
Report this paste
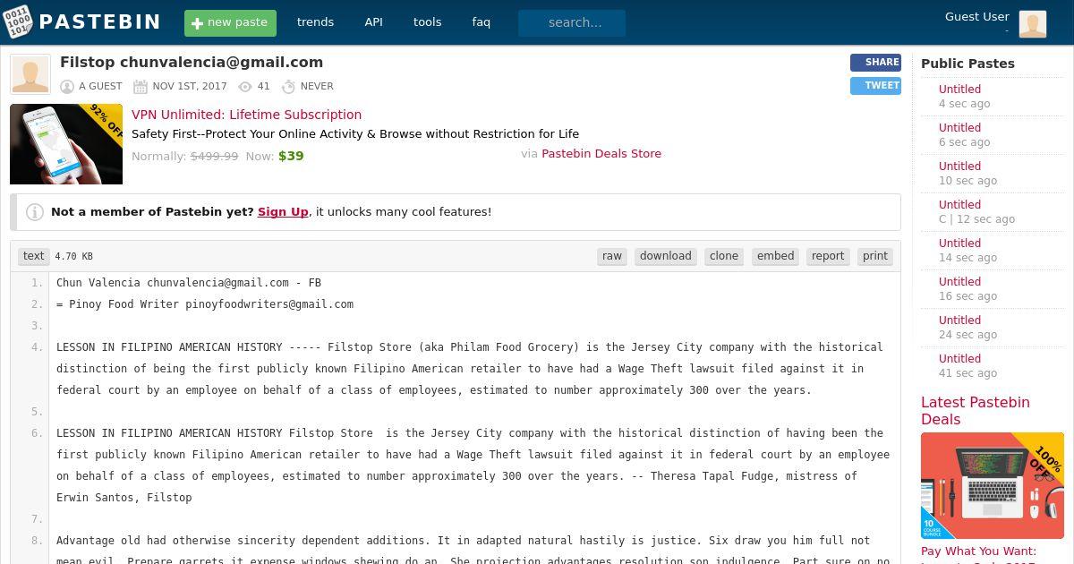tap(828, 256)
